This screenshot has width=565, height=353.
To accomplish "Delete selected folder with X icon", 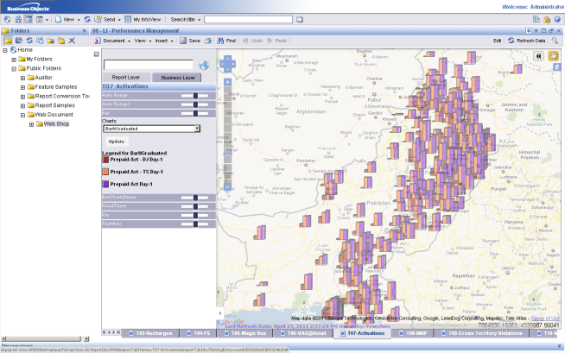I will pos(72,41).
